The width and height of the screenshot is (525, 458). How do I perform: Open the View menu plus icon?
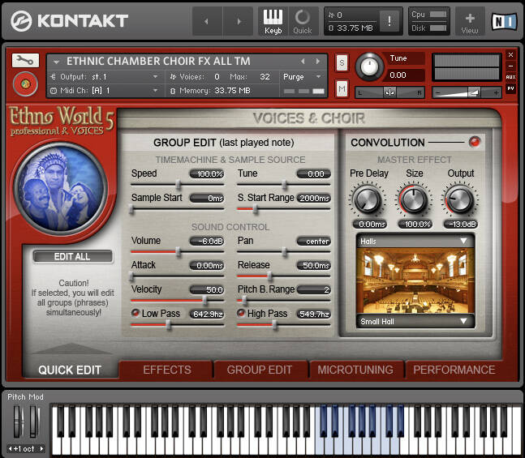pyautogui.click(x=470, y=22)
